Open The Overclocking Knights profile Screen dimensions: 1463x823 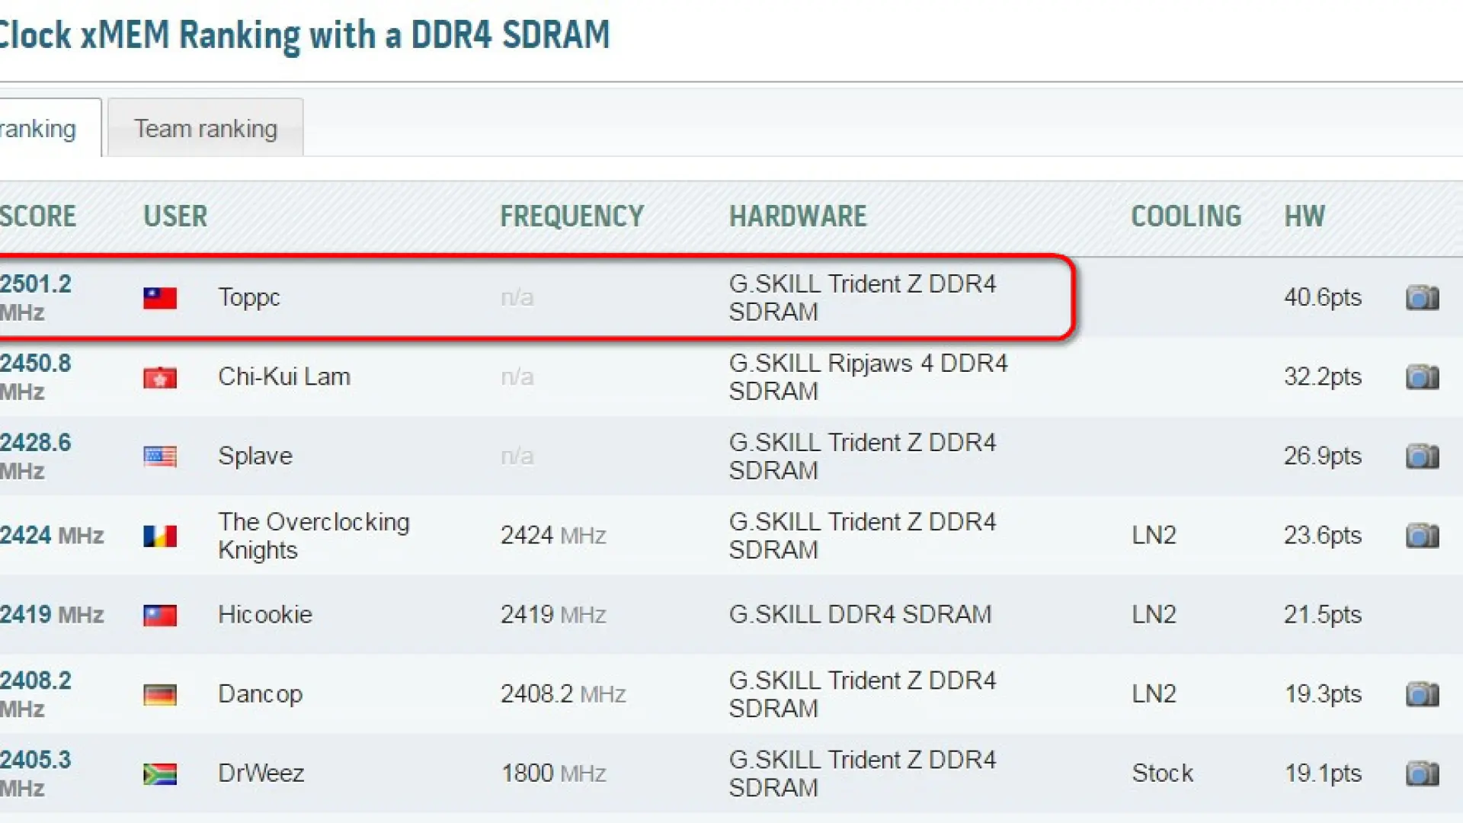point(314,535)
